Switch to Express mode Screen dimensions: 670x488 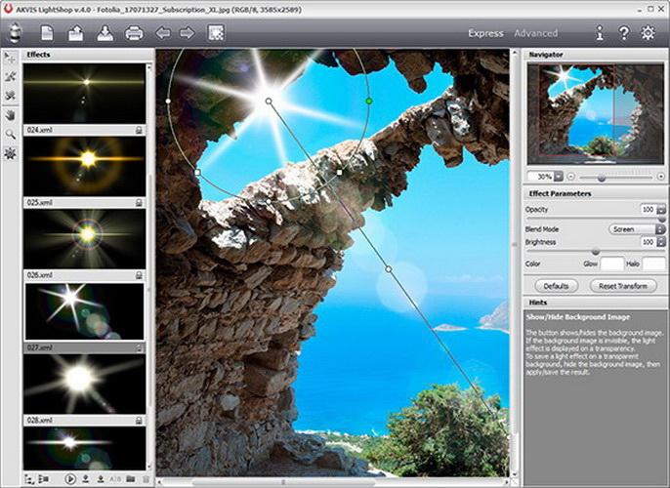tap(485, 33)
